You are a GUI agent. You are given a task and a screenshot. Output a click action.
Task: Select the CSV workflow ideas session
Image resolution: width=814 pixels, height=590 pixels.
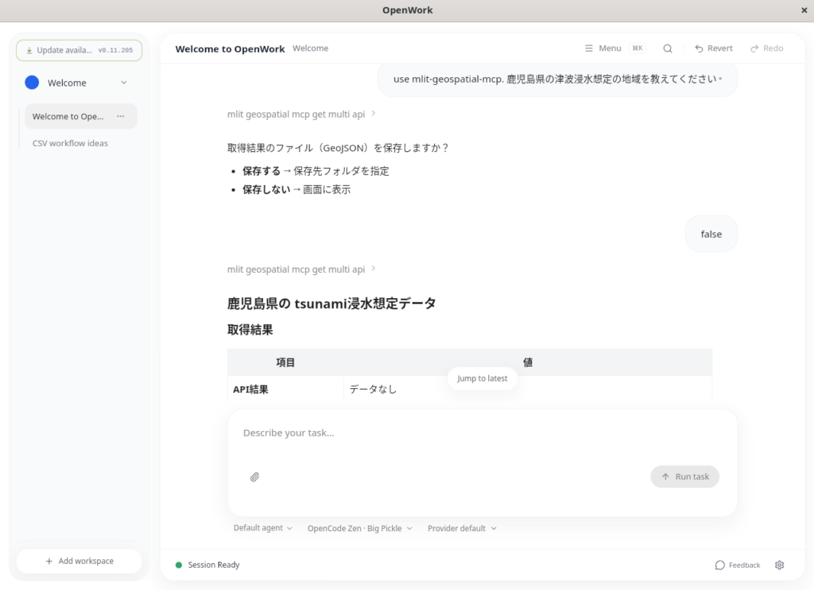coord(70,143)
